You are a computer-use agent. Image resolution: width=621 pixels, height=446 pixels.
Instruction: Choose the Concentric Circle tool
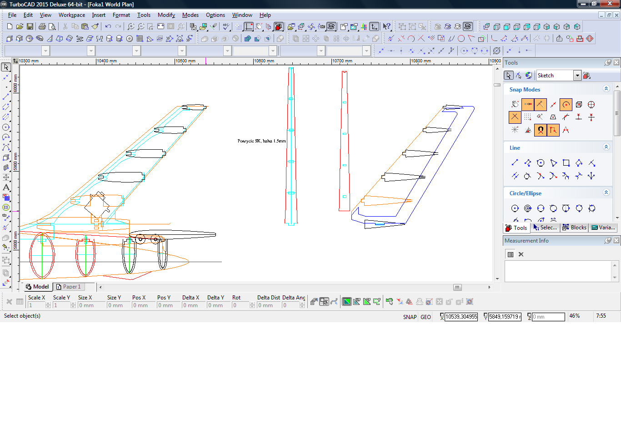(528, 208)
